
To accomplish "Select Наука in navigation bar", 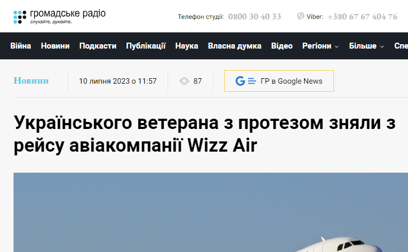I will pos(186,46).
